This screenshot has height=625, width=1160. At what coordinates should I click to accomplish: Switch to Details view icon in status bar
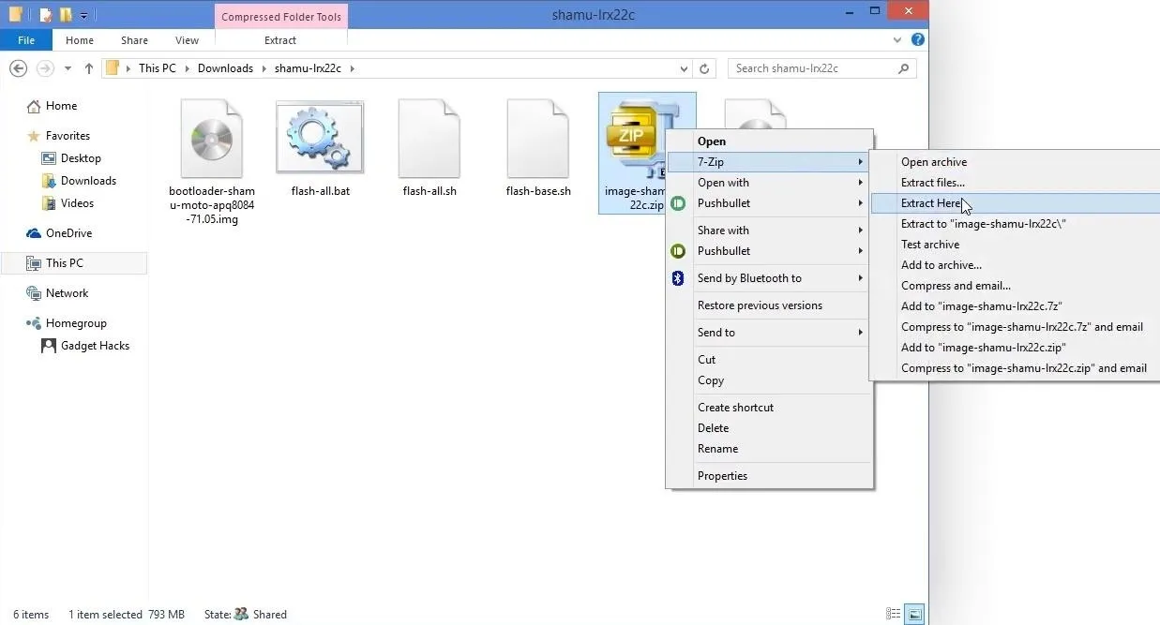tap(892, 615)
